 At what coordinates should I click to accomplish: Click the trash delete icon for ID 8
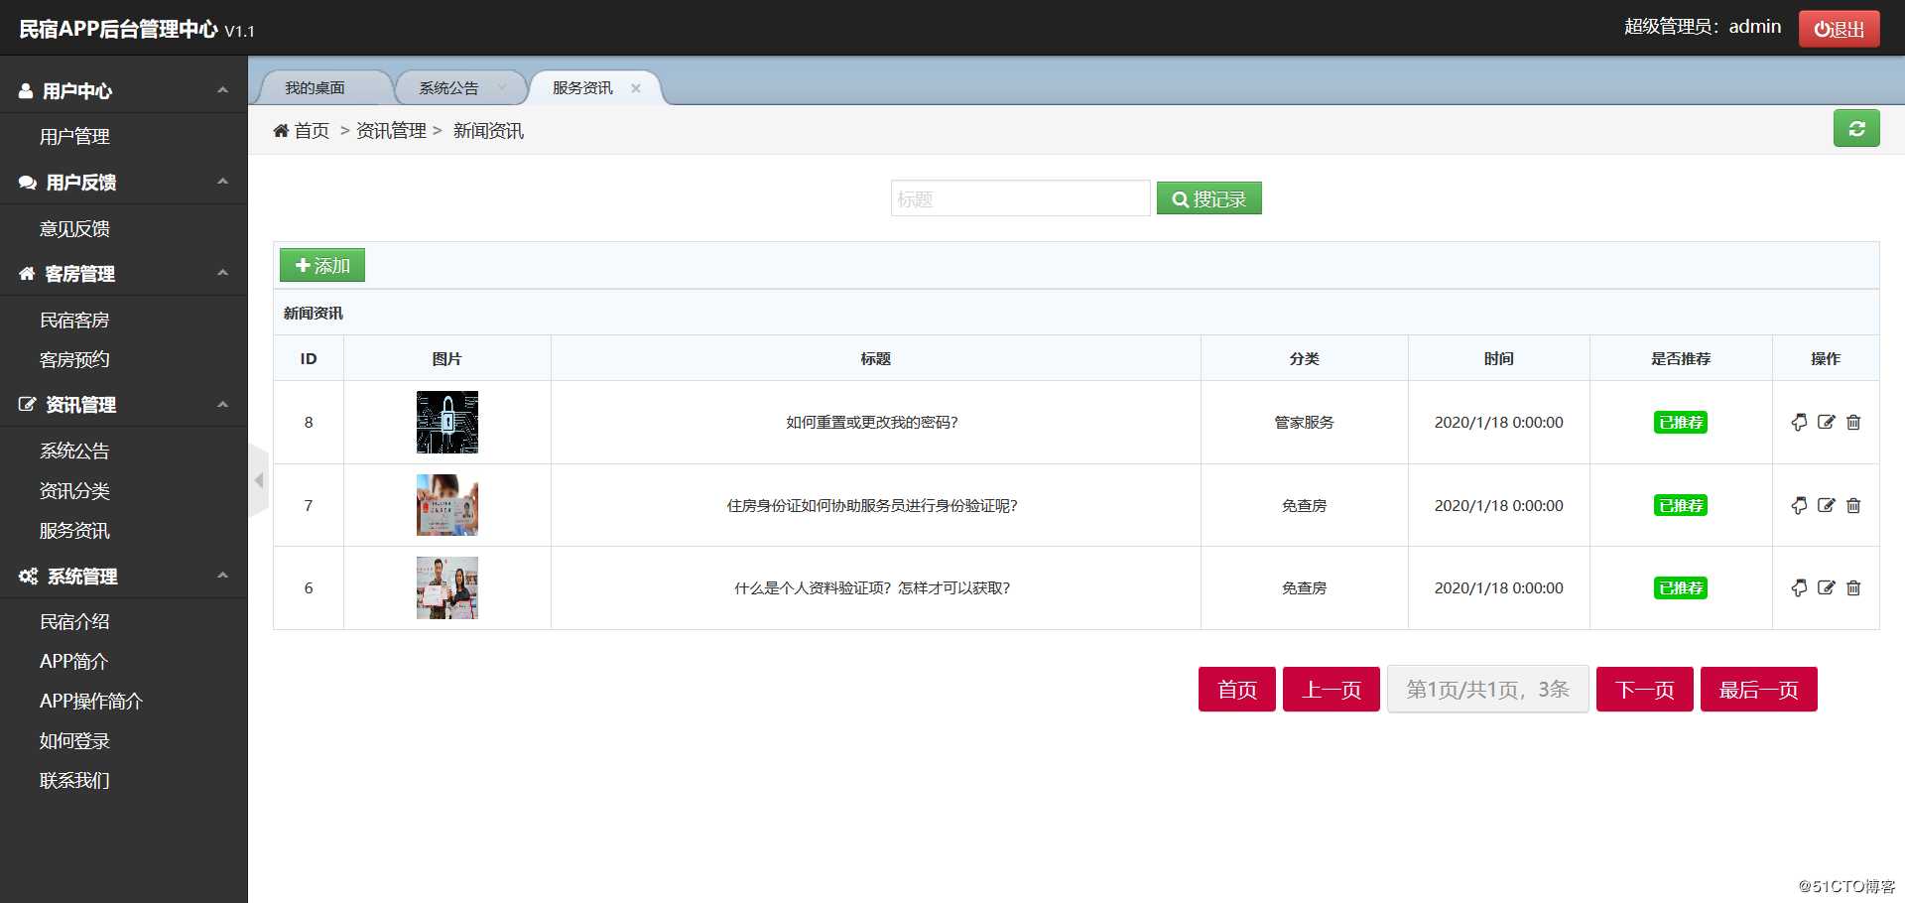point(1853,423)
